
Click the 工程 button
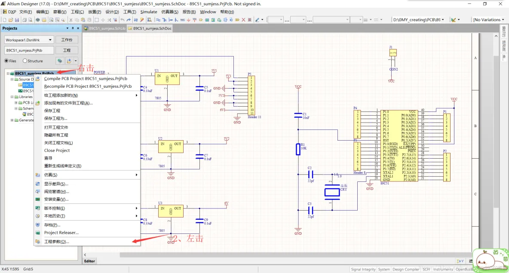(x=67, y=50)
